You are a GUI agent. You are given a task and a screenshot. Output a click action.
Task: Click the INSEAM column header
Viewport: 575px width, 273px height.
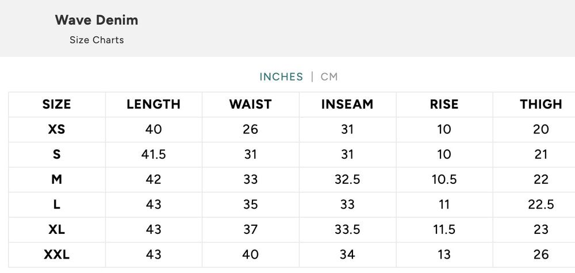[x=347, y=105]
